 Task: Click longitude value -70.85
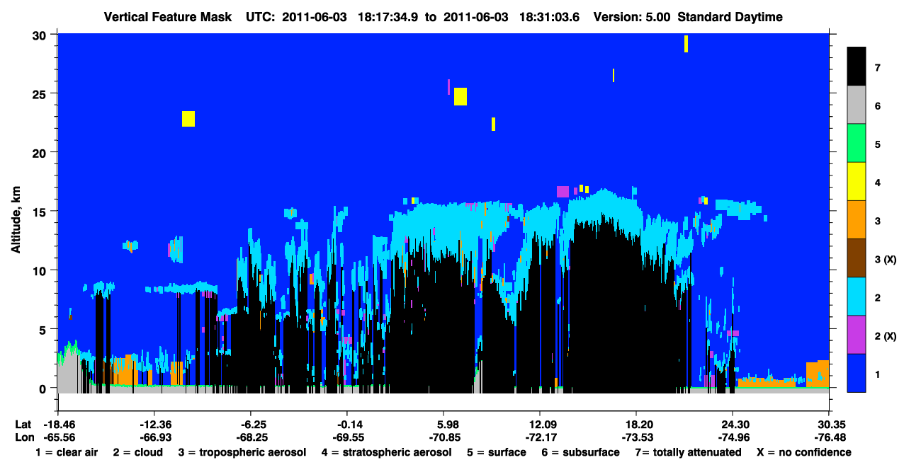tap(443, 437)
